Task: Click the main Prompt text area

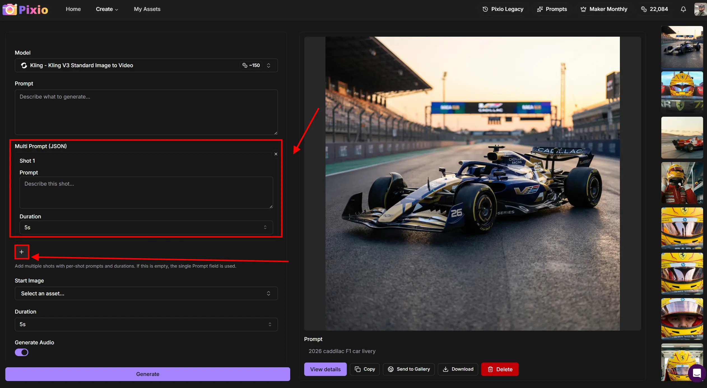Action: click(x=146, y=112)
